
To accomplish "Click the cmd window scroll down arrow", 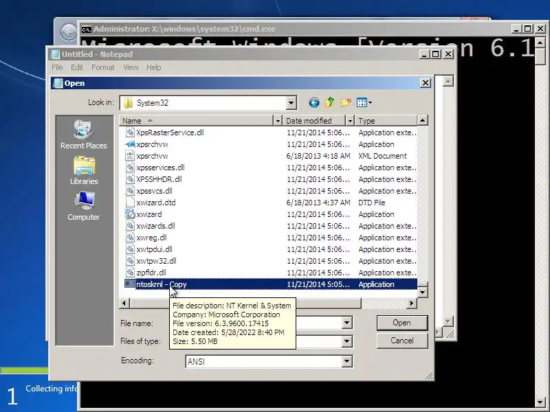I will tap(540, 402).
